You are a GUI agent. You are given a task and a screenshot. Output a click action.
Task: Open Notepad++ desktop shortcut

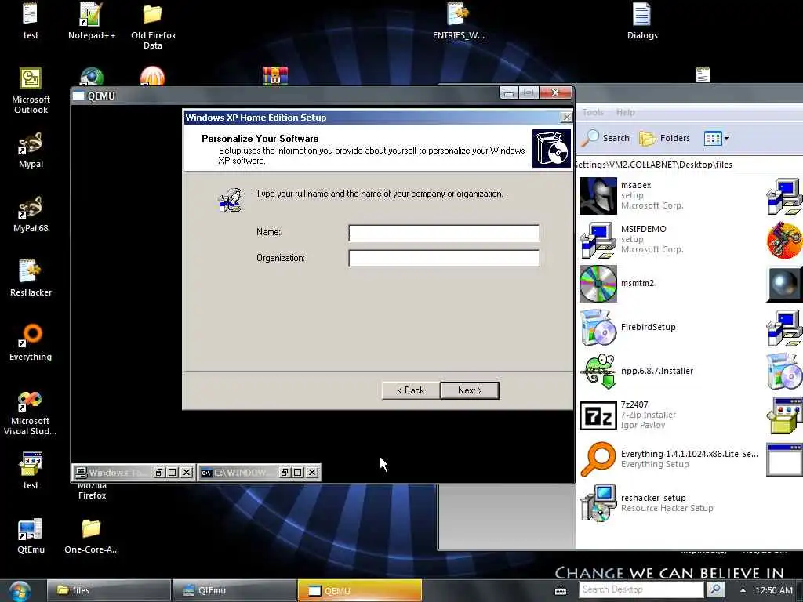click(92, 20)
